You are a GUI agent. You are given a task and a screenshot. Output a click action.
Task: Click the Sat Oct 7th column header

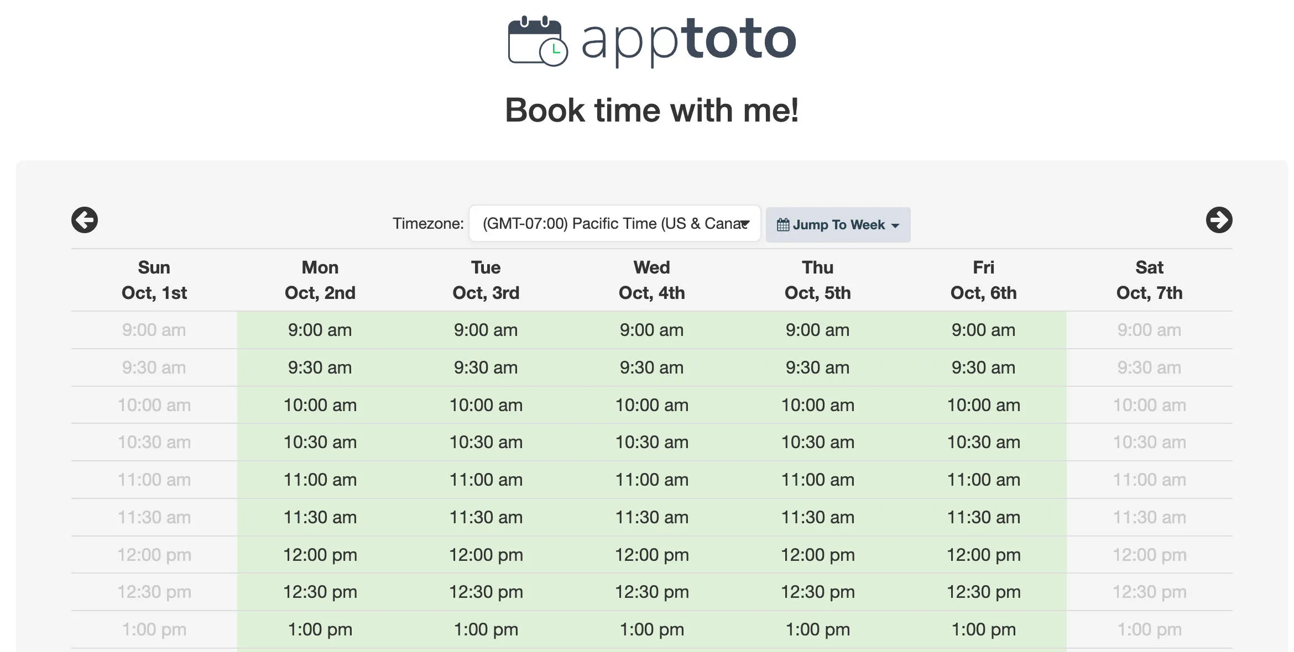pos(1150,280)
